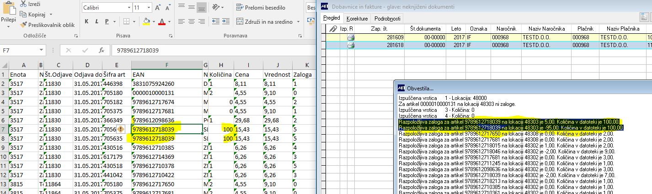Switch to the Podrobnosti tab
This screenshot has height=194, width=652.
(x=387, y=18)
